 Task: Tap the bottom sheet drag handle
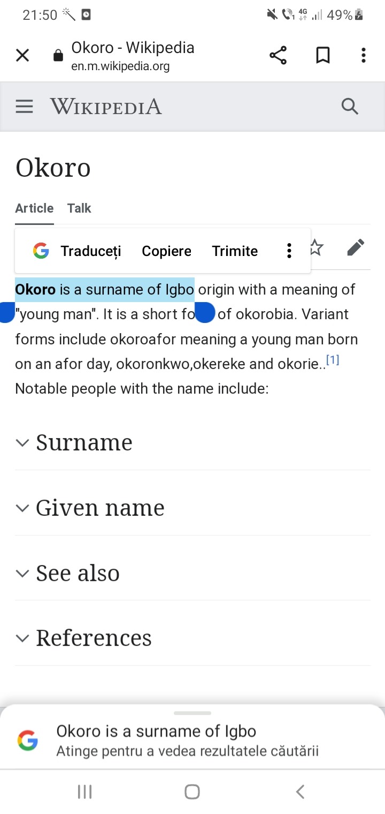click(192, 713)
